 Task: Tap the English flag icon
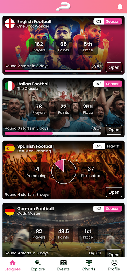pyautogui.click(x=10, y=24)
